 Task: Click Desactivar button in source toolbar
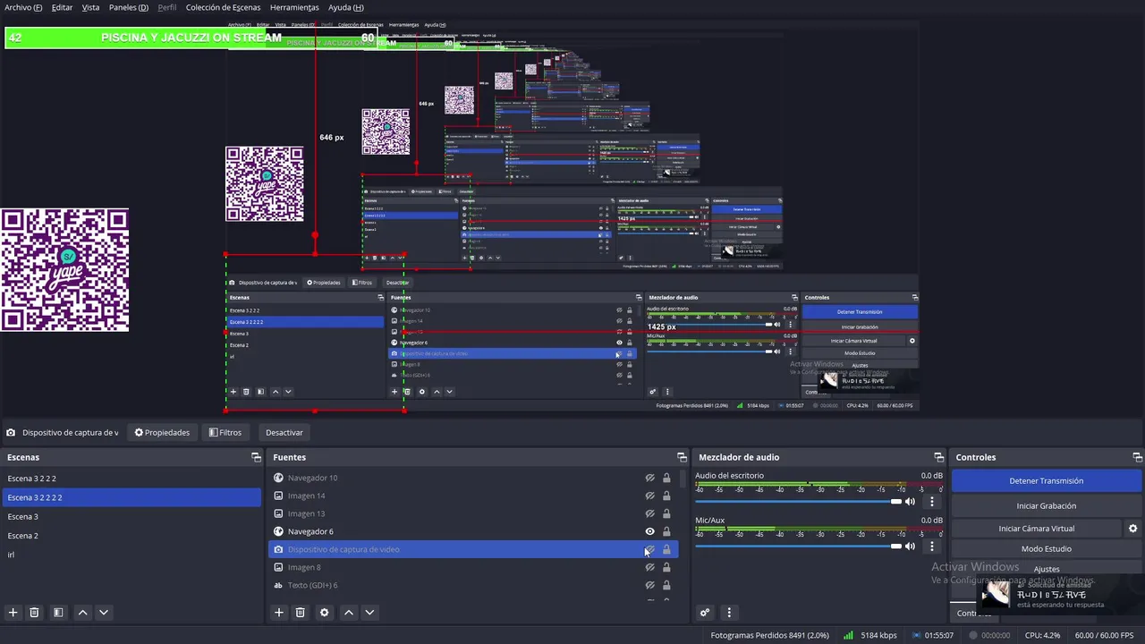(x=284, y=433)
